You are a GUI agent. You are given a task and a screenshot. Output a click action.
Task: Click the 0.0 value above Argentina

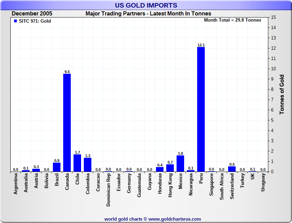click(x=16, y=169)
